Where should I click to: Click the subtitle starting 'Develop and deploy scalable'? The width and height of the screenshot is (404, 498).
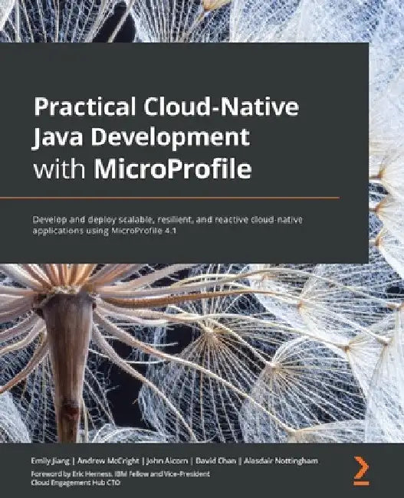[167, 224]
